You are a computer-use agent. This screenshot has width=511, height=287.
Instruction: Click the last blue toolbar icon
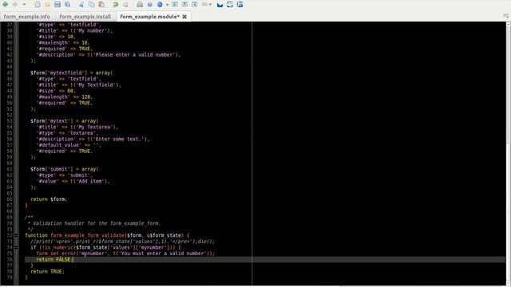tap(240, 5)
